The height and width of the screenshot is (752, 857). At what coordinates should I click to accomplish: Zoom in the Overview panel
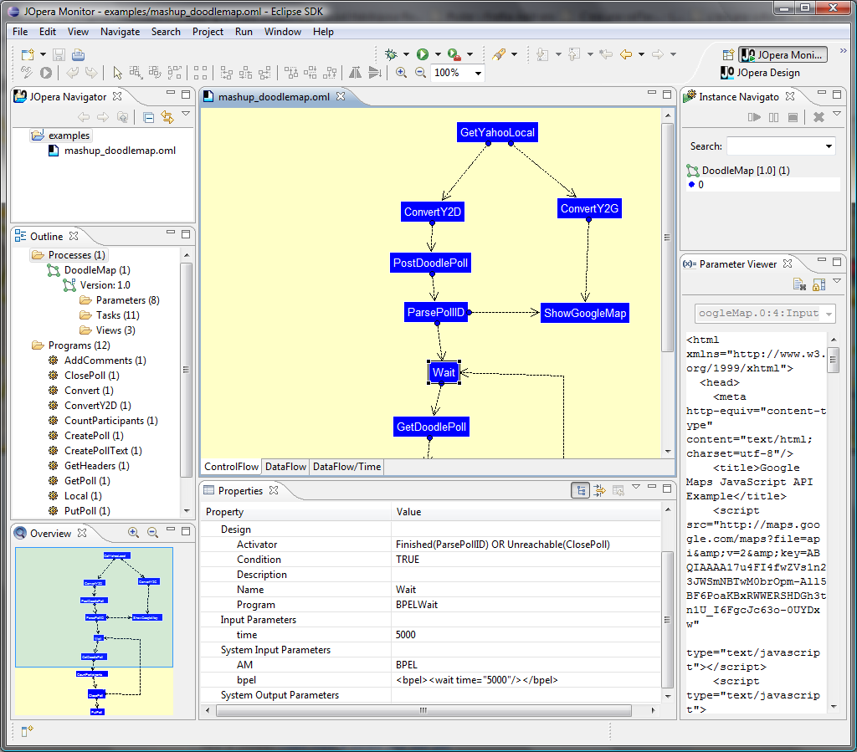133,533
